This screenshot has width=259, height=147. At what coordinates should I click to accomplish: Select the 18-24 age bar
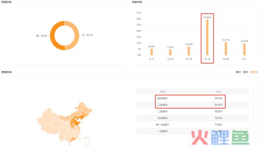point(170,52)
